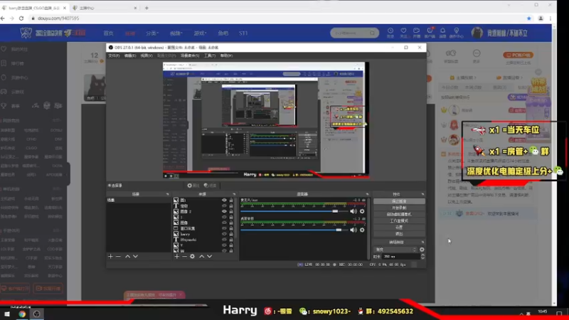Click 开始录制 to start recording
This screenshot has width=569, height=320.
399,208
